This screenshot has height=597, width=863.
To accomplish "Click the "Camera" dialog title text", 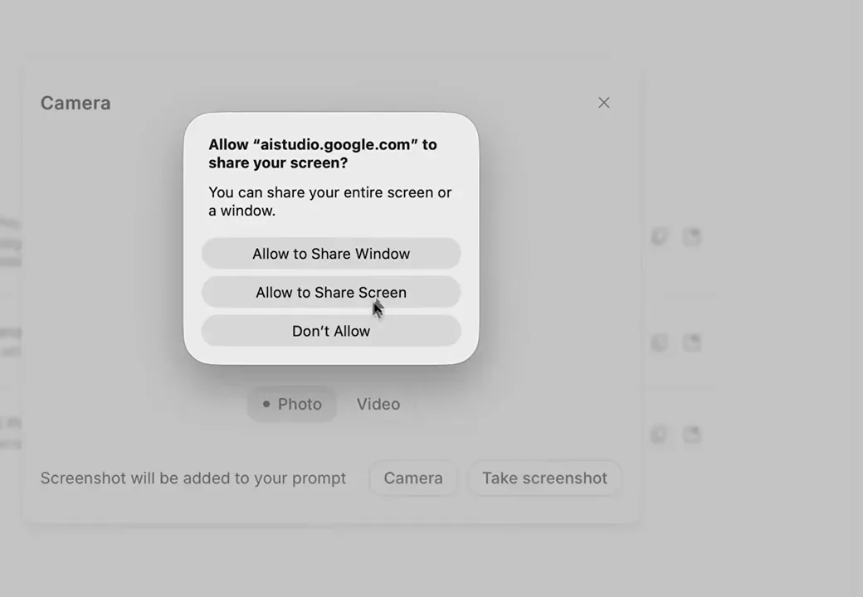I will 76,103.
